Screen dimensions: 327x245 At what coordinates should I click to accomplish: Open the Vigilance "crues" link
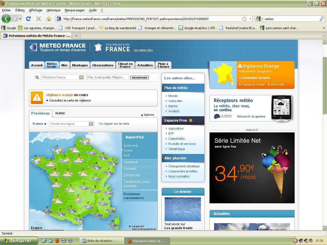click(x=252, y=85)
